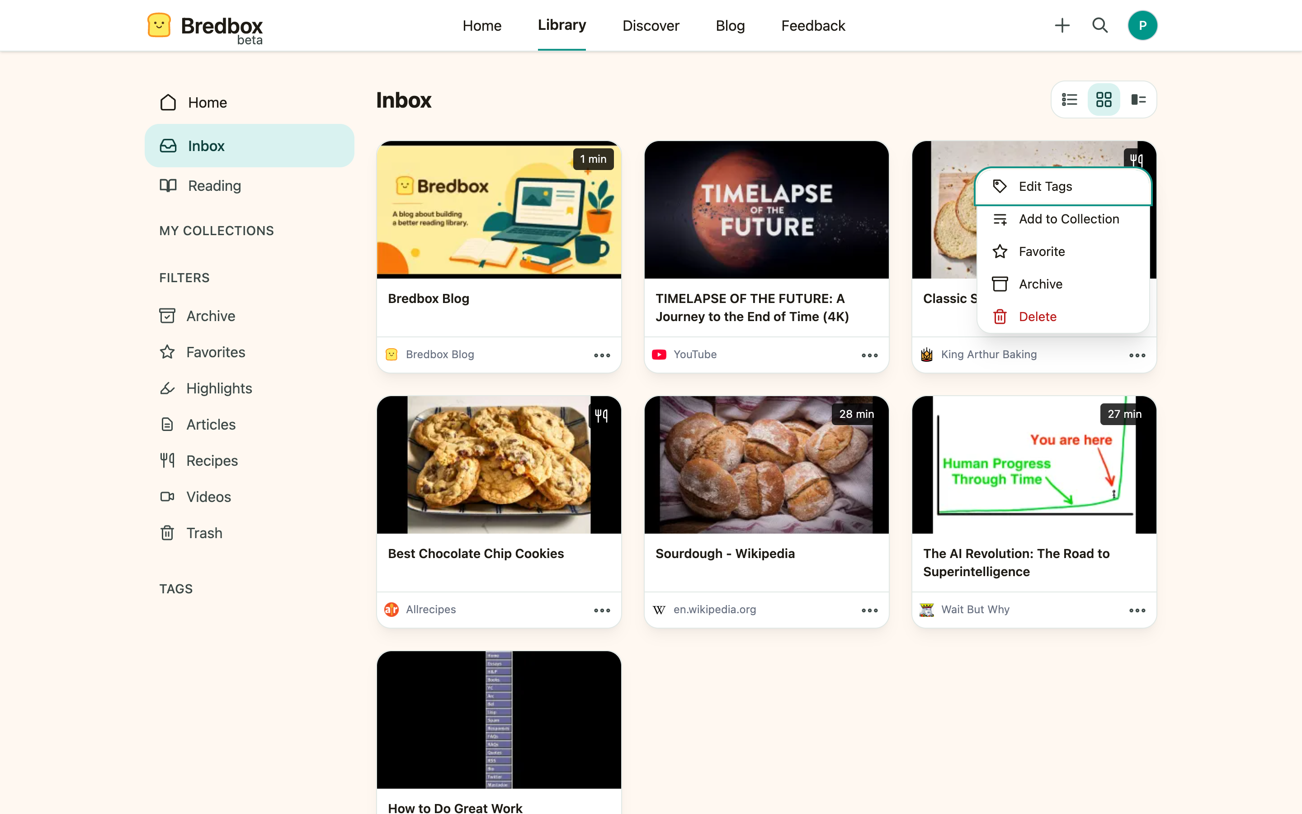Click the Wait But Why source icon
This screenshot has height=814, width=1302.
926,610
